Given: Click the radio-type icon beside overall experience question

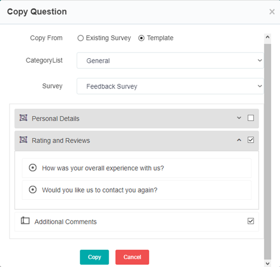Looking at the screenshot, I should pos(32,168).
